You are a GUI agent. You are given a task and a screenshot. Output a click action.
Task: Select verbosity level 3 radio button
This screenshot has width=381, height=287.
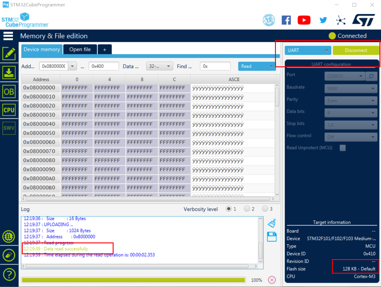(x=265, y=209)
